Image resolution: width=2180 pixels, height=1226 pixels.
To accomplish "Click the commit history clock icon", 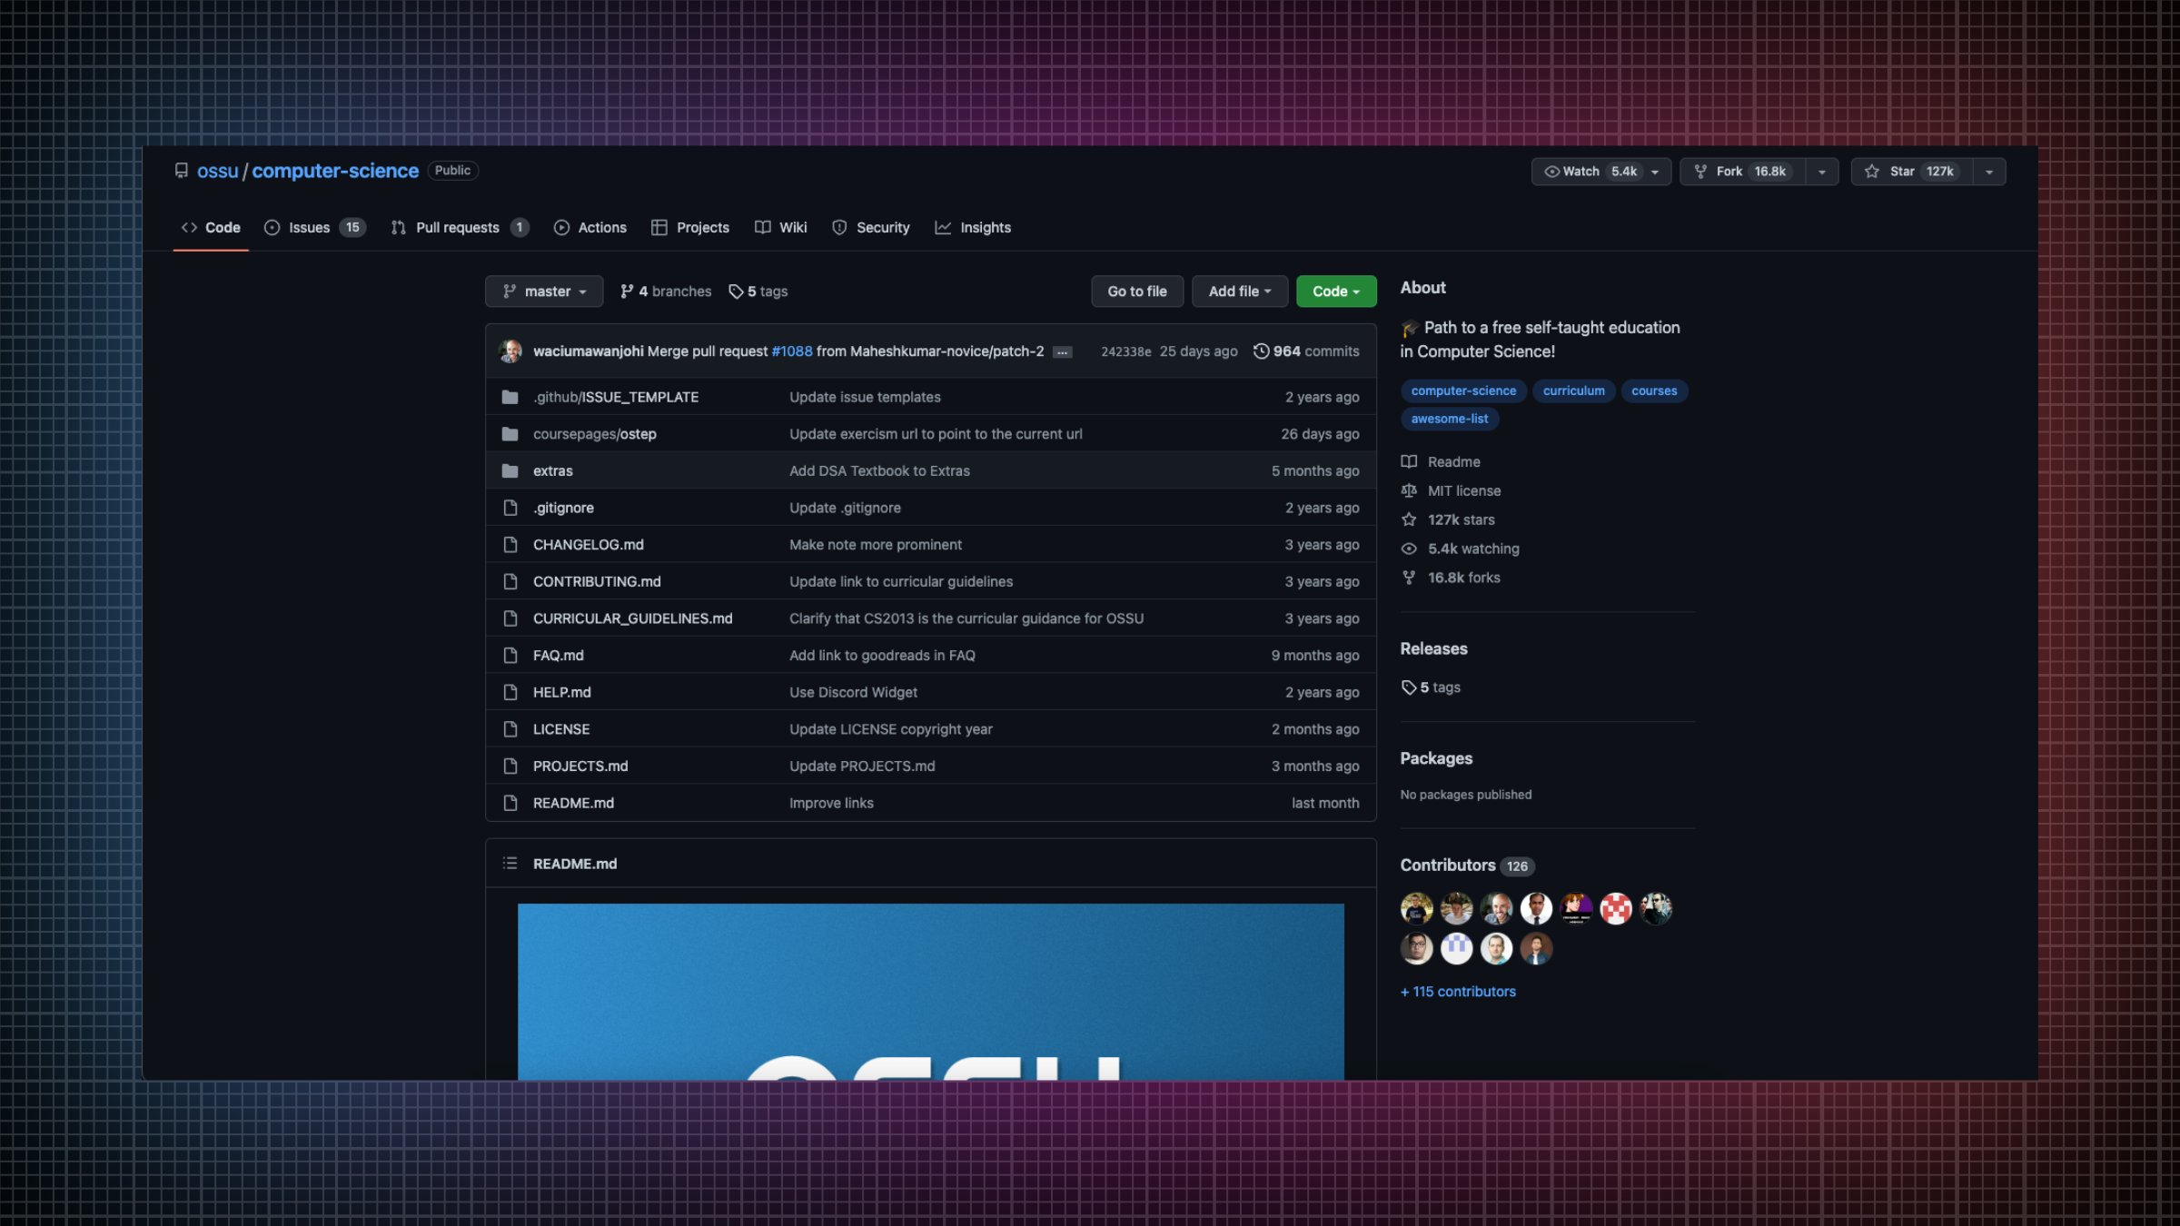I will [1261, 351].
